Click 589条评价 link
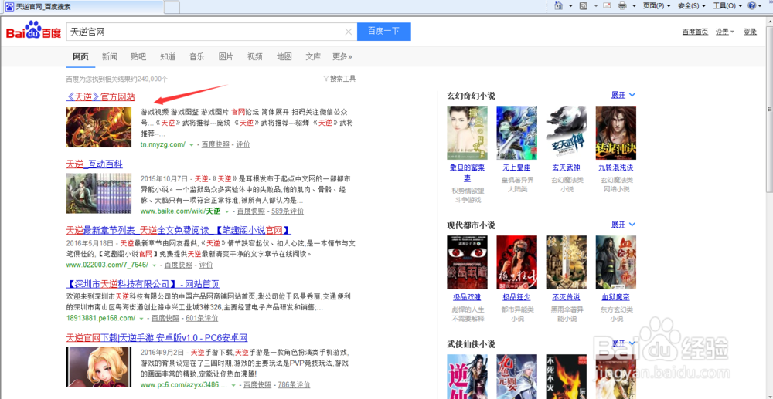Viewport: 773px width, 399px height. click(288, 211)
